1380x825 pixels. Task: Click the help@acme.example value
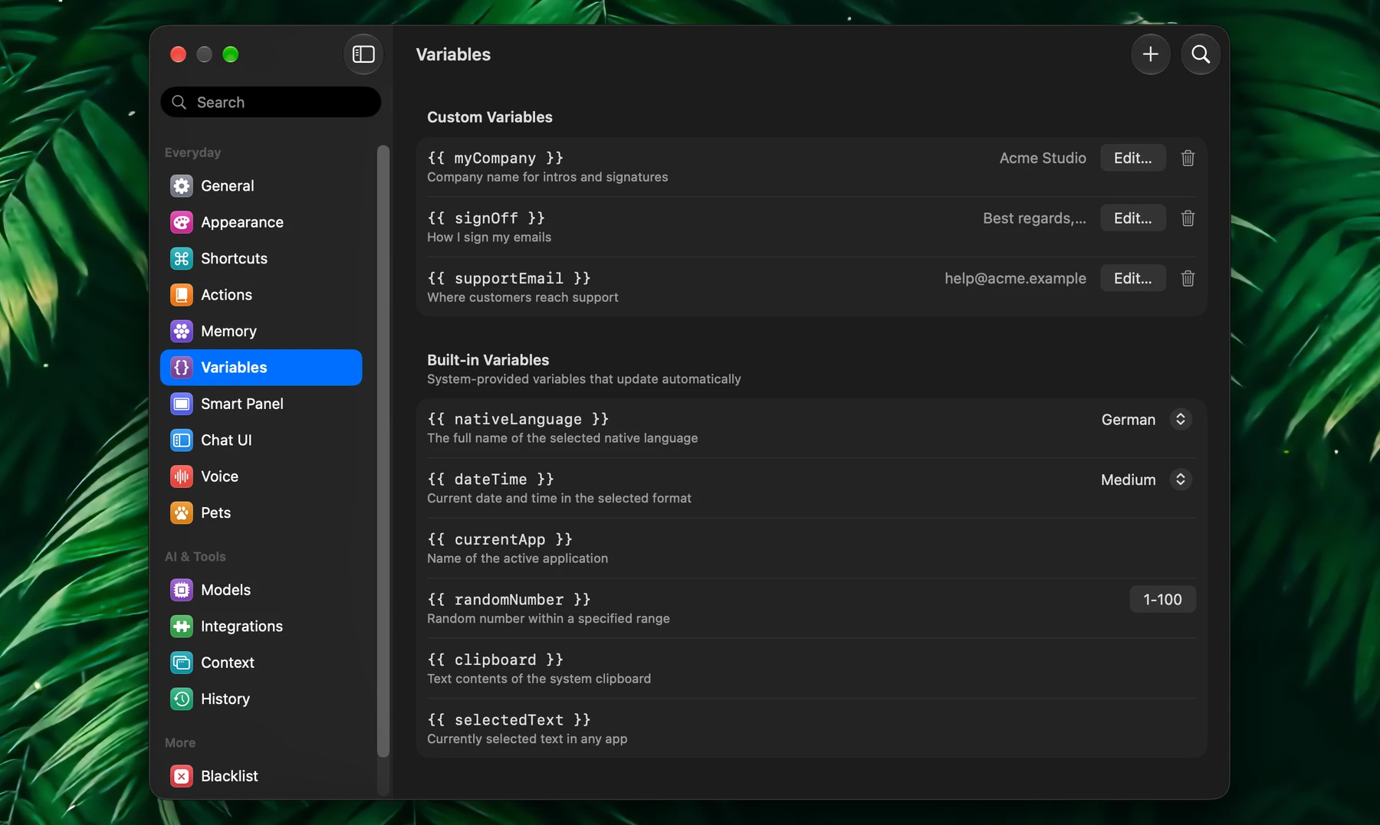pyautogui.click(x=1015, y=278)
